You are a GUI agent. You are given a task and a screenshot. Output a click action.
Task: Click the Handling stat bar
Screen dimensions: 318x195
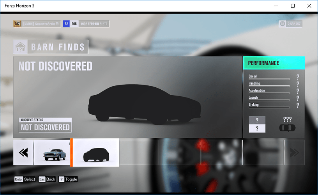(x=269, y=86)
